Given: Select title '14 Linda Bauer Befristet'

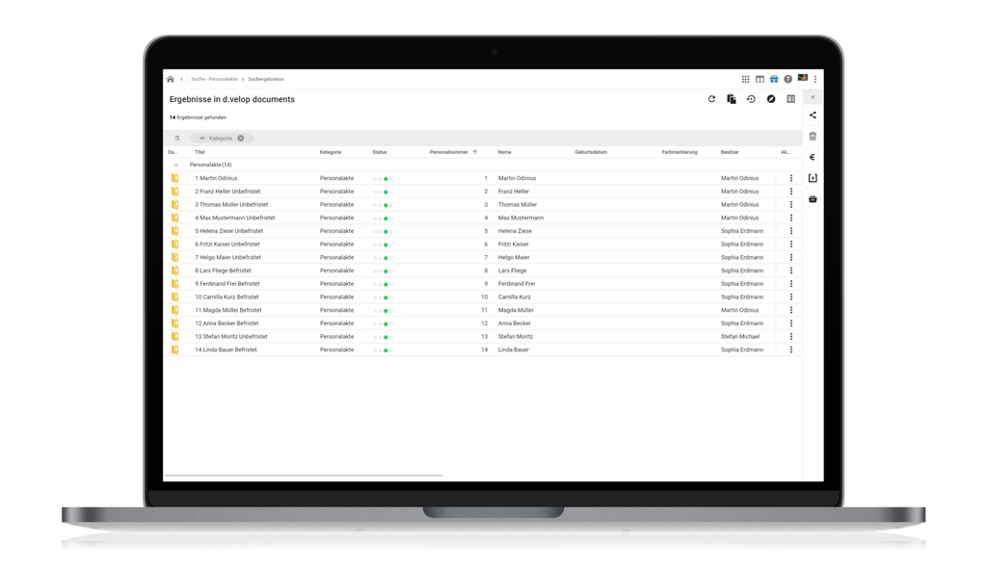Looking at the screenshot, I should click(226, 349).
